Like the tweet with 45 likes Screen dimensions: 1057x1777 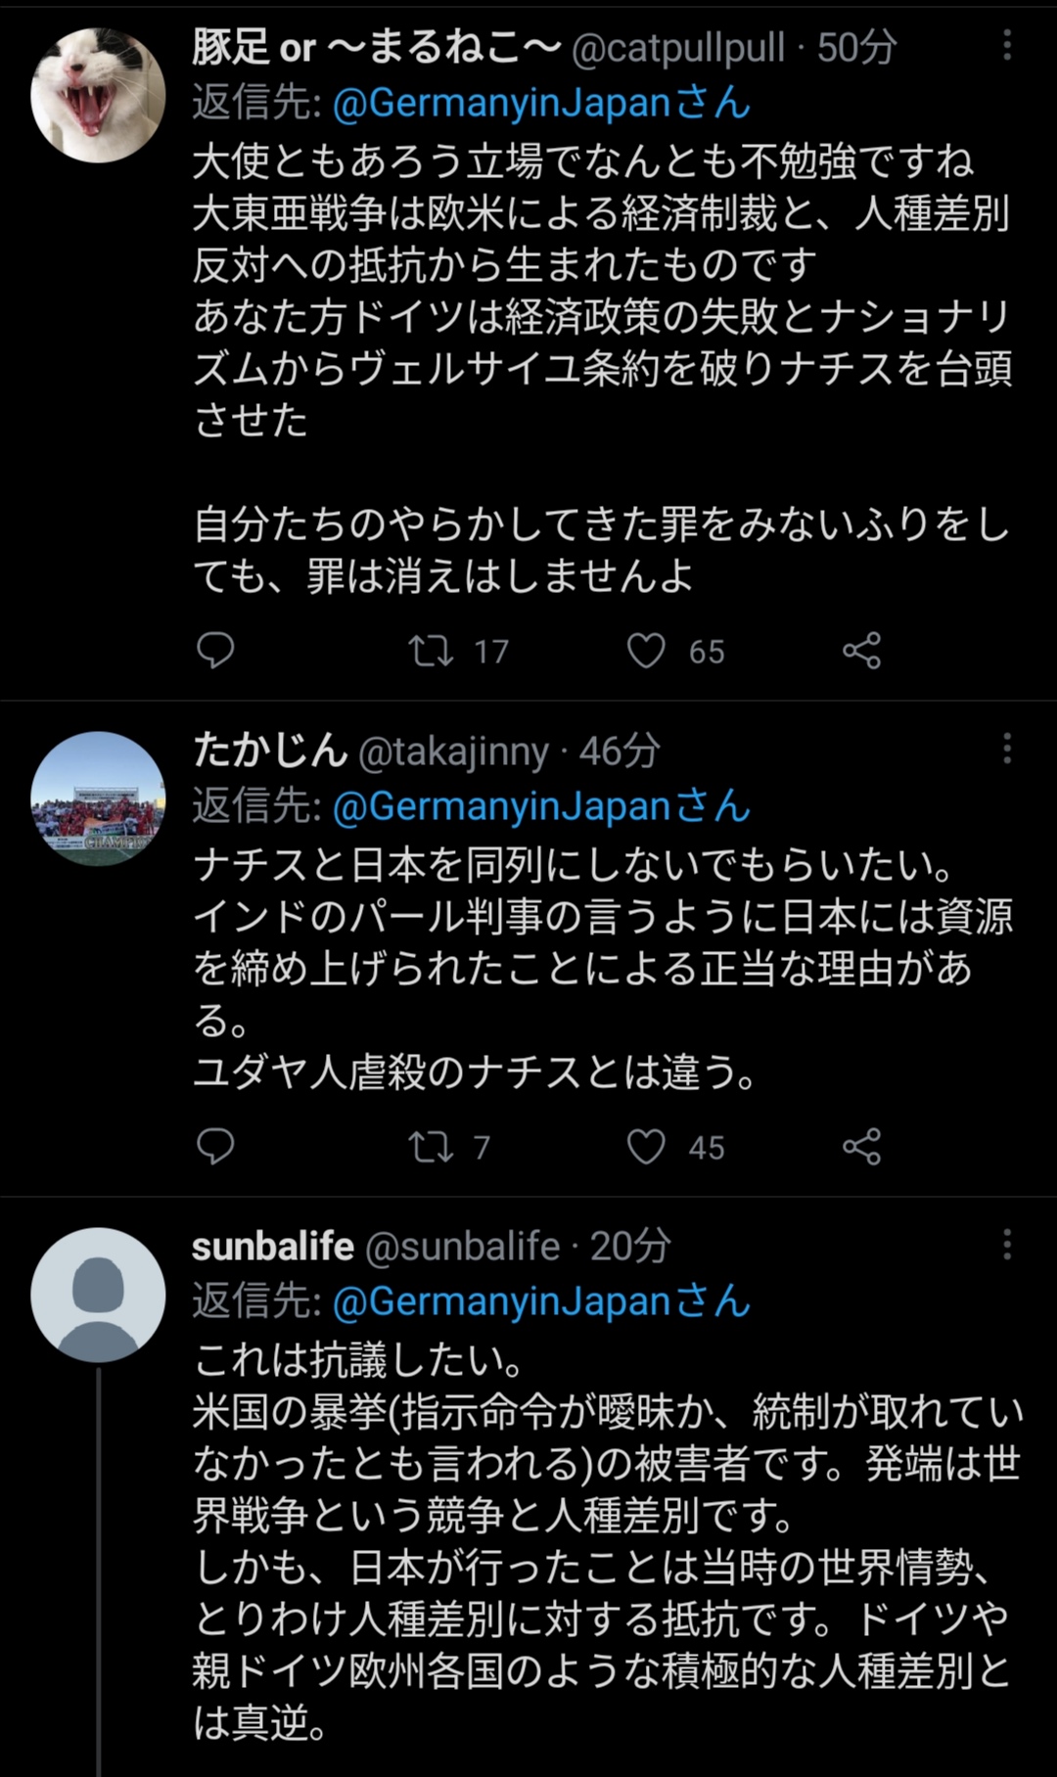646,1147
